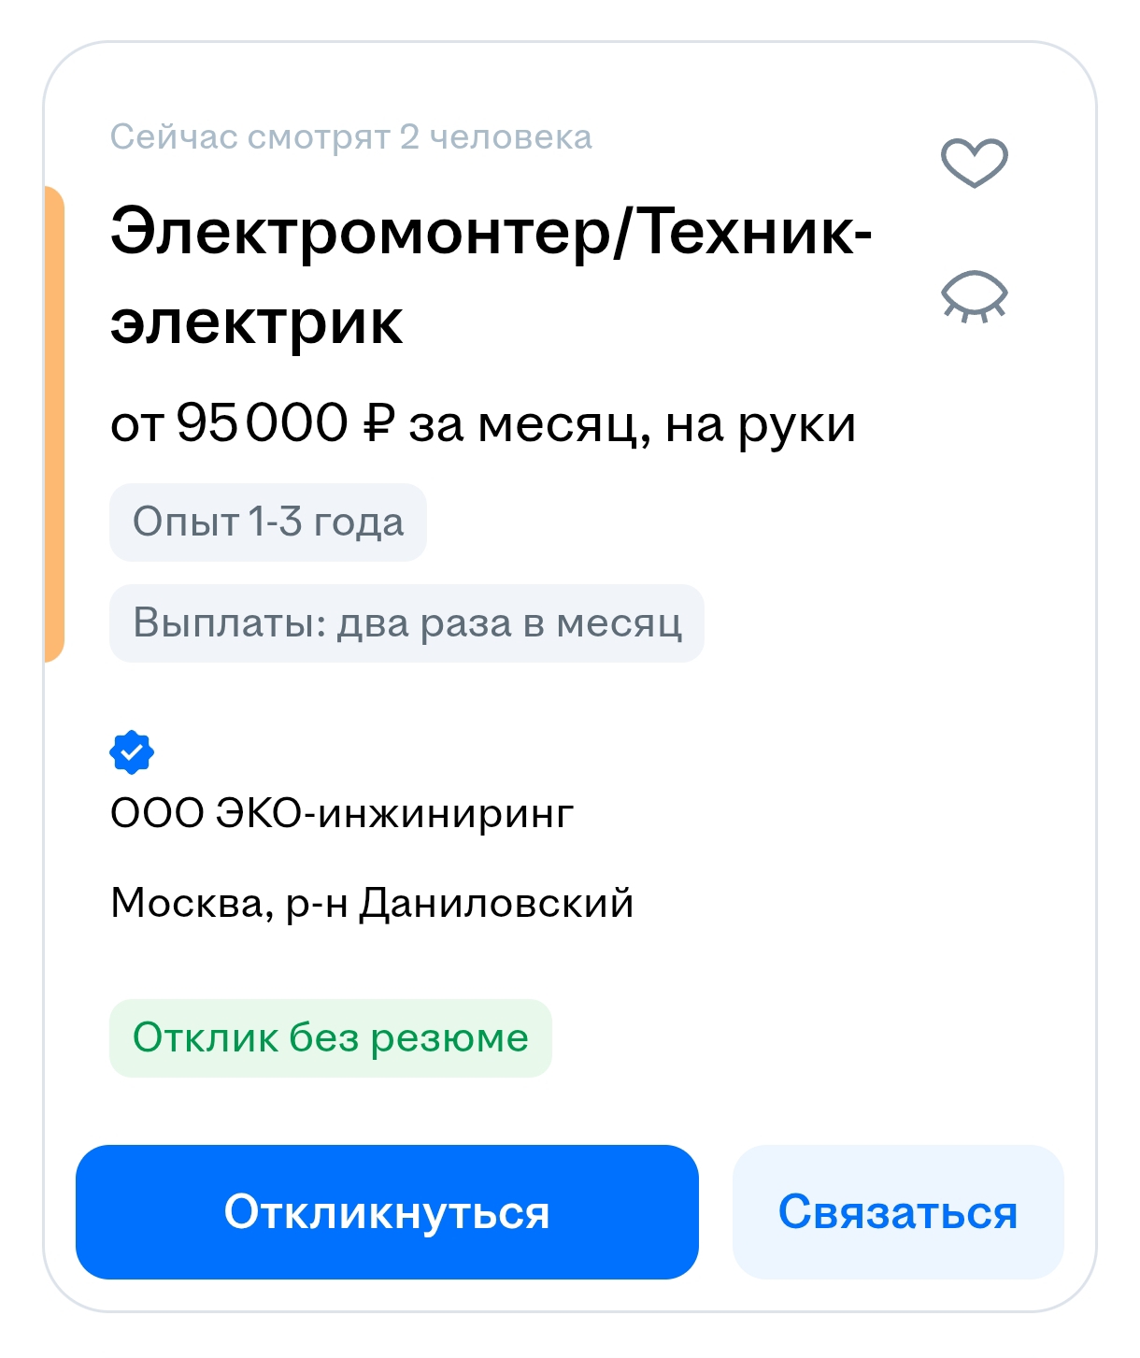Click the Сейчас смотрят 2 человека text
The height and width of the screenshot is (1358, 1140).
click(x=351, y=137)
